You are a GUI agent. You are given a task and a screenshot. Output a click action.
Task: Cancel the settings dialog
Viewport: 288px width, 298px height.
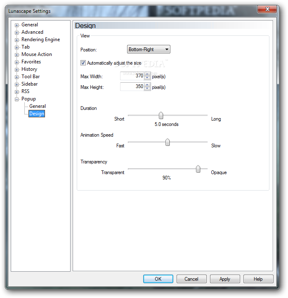[191, 279]
